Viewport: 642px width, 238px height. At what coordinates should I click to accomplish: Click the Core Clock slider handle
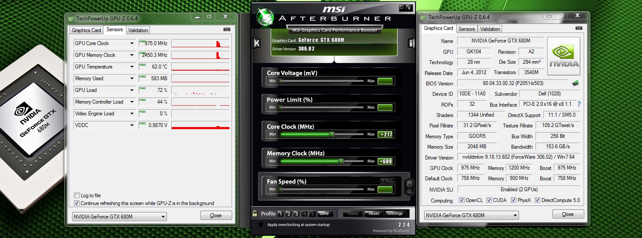click(332, 134)
